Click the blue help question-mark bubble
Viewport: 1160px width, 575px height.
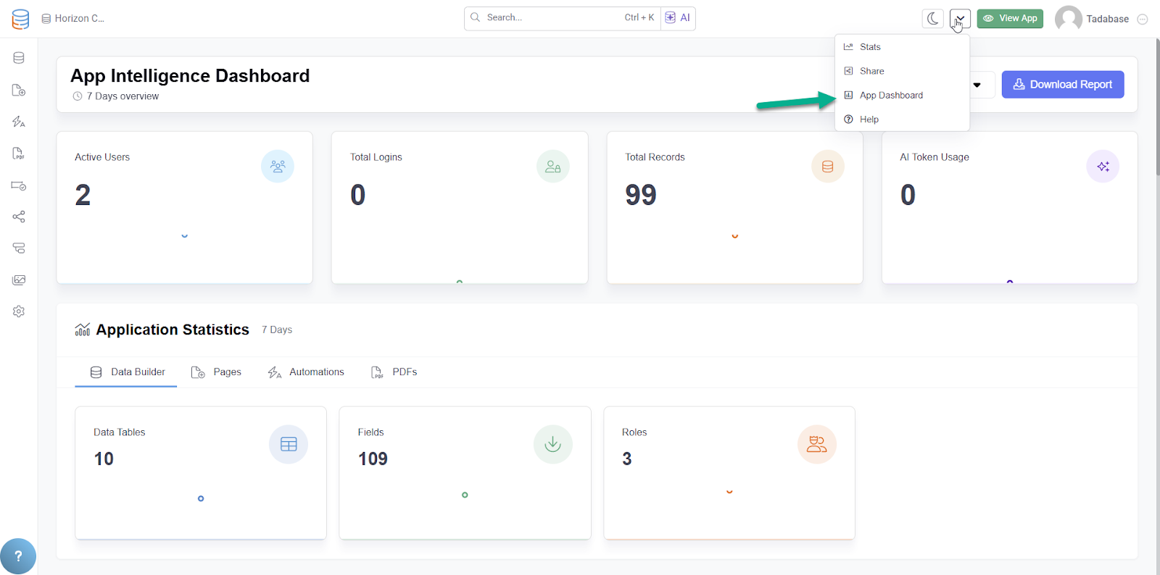tap(18, 556)
